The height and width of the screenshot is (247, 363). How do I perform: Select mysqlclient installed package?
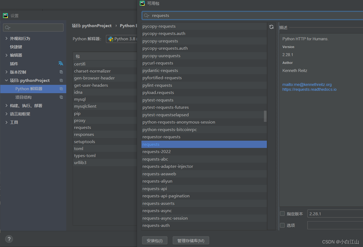[105, 106]
